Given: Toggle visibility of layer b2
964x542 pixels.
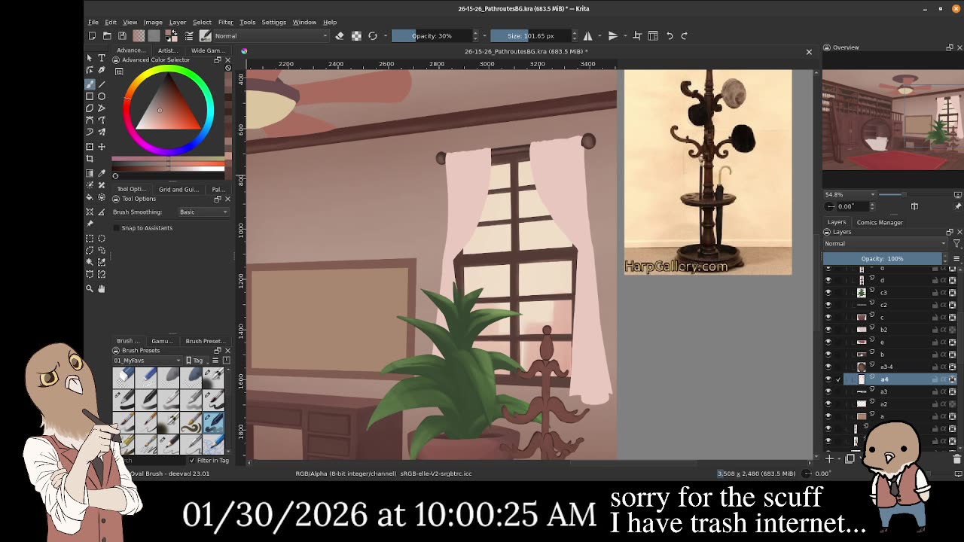Looking at the screenshot, I should click(x=828, y=330).
